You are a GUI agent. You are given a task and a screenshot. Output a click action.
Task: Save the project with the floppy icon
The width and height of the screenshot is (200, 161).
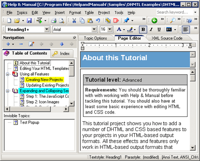click(29, 20)
